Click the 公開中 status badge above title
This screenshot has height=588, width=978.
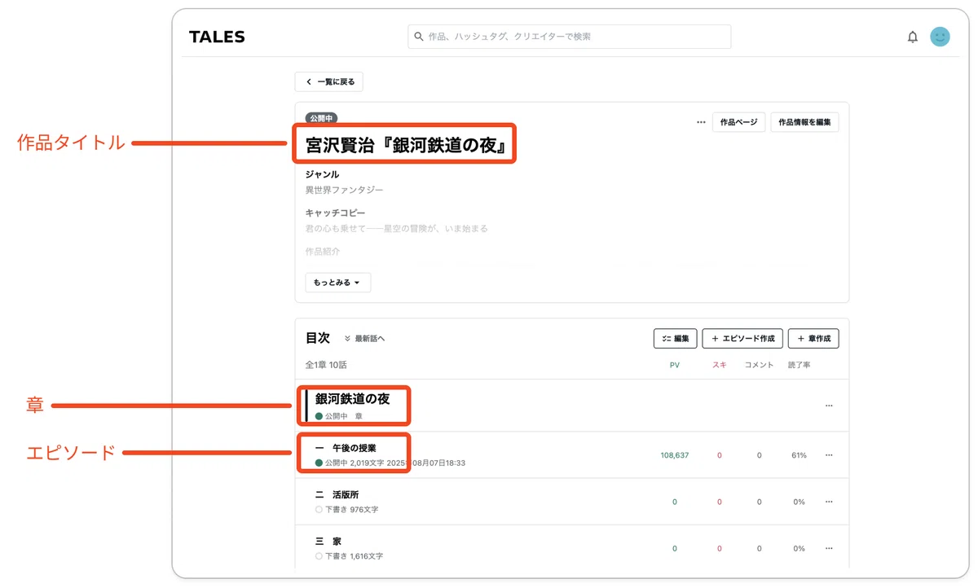[321, 118]
